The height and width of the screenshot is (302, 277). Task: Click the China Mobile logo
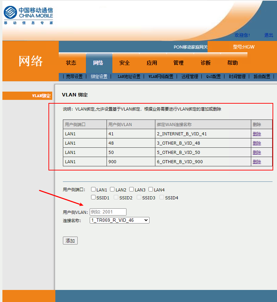[28, 15]
